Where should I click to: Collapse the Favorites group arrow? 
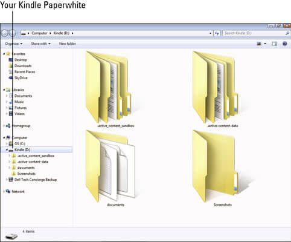coord(4,54)
